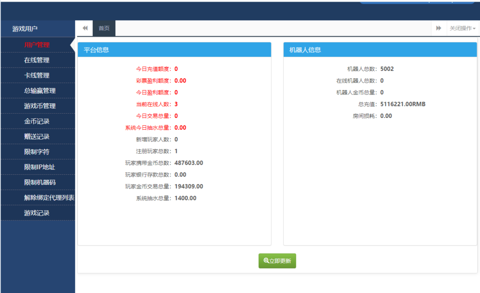Open 解除绑定代理列表 from the sidebar

coord(37,197)
